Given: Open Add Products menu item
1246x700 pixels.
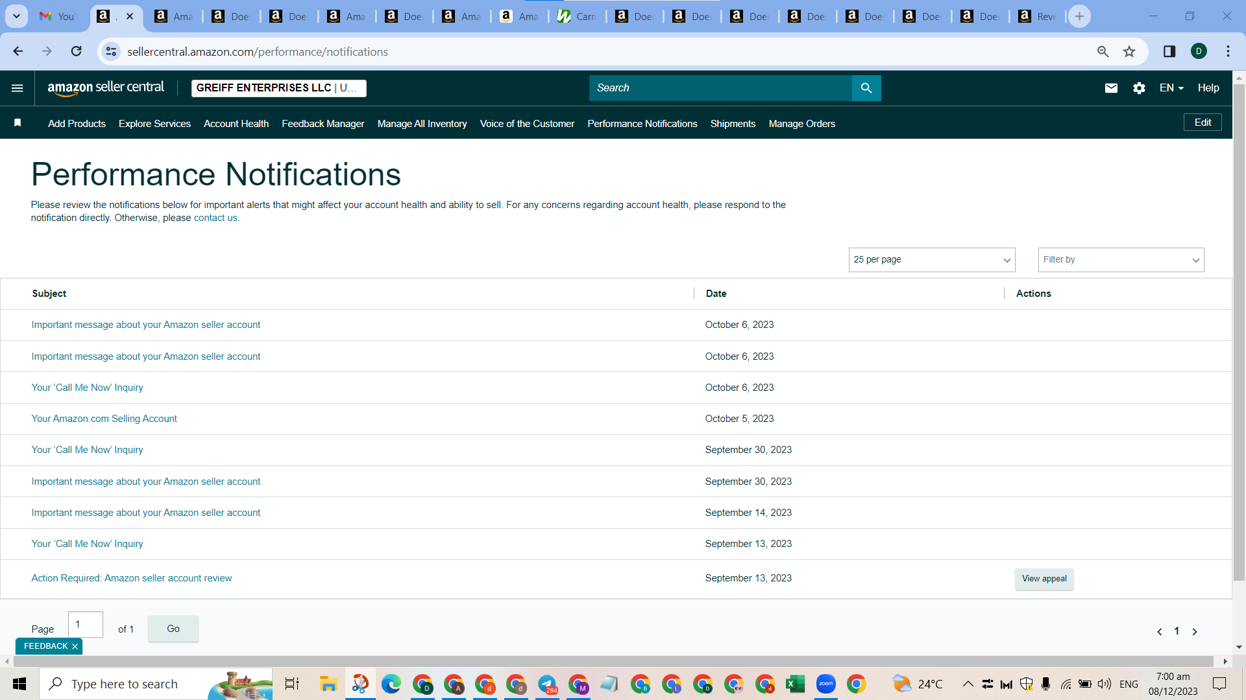Looking at the screenshot, I should pos(77,124).
